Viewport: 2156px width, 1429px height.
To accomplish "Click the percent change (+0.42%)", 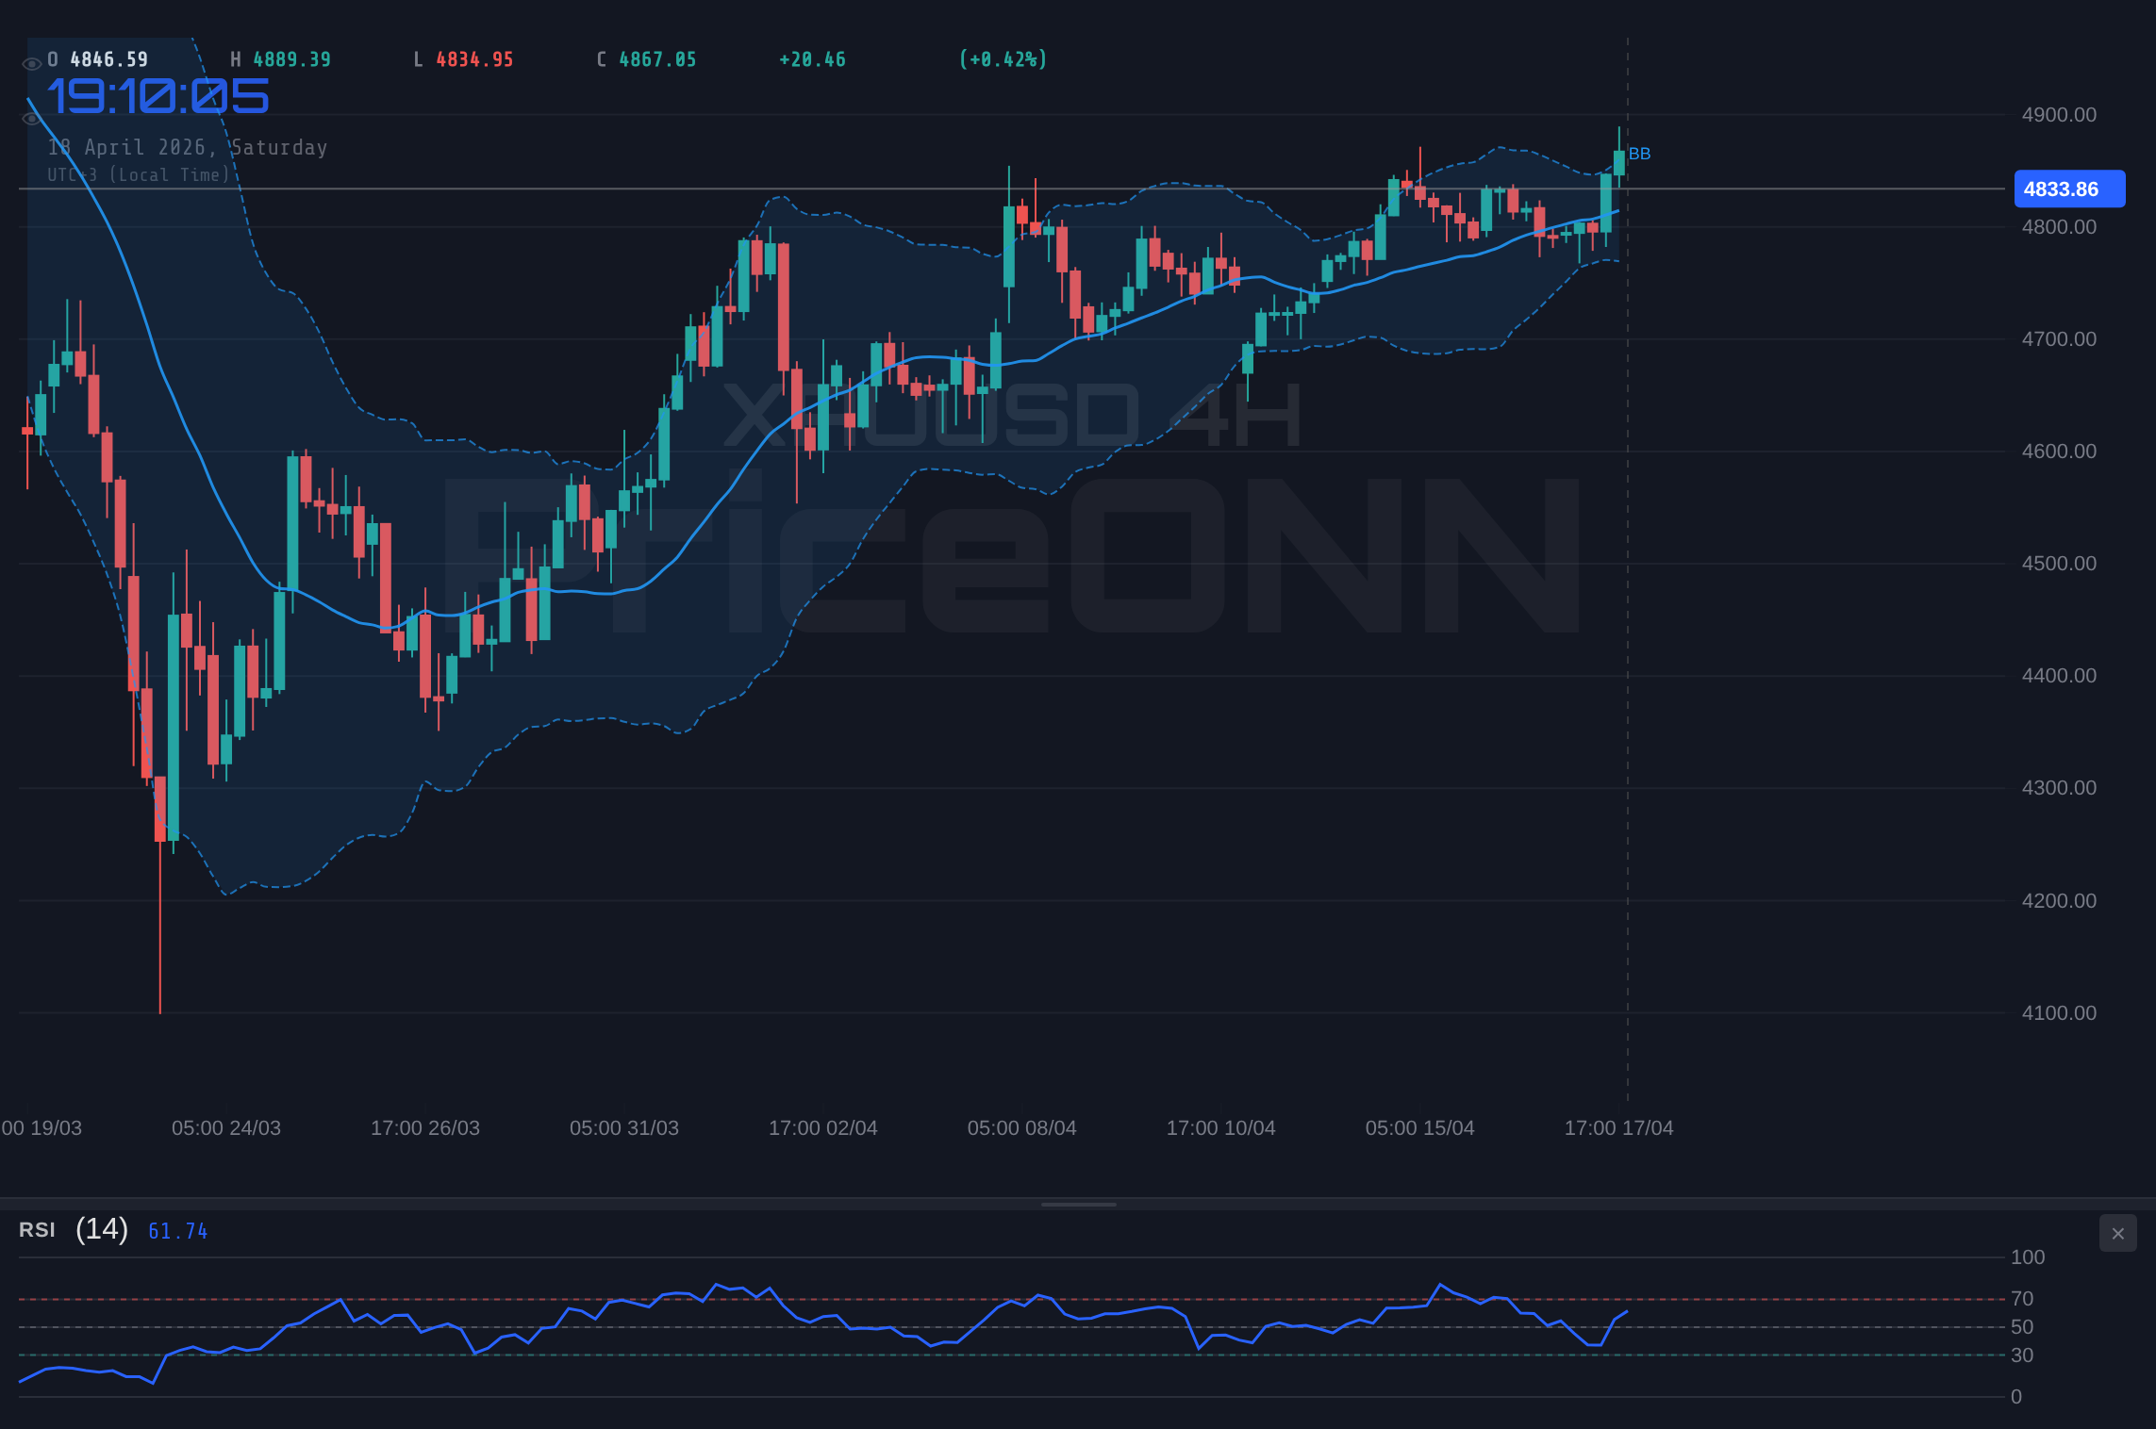I will (1003, 59).
